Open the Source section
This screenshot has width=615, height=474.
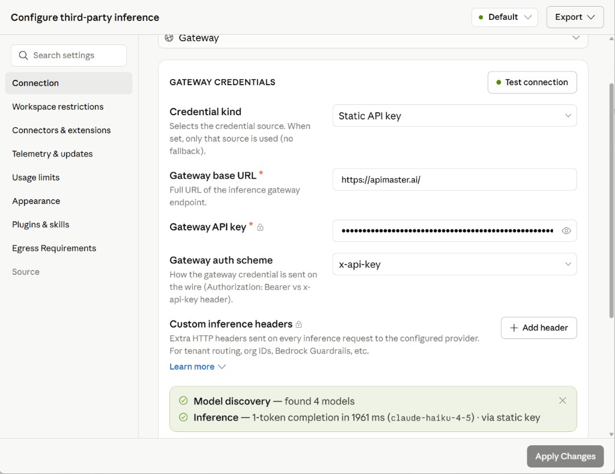pos(25,272)
